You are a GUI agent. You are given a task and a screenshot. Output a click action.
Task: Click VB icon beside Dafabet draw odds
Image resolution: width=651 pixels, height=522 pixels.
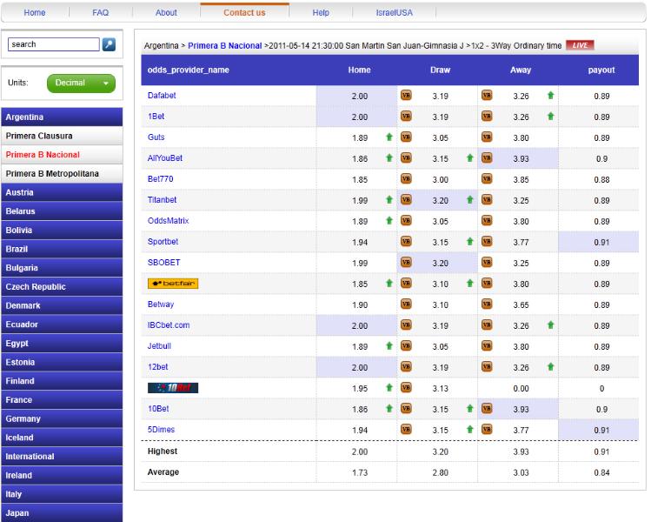click(406, 96)
